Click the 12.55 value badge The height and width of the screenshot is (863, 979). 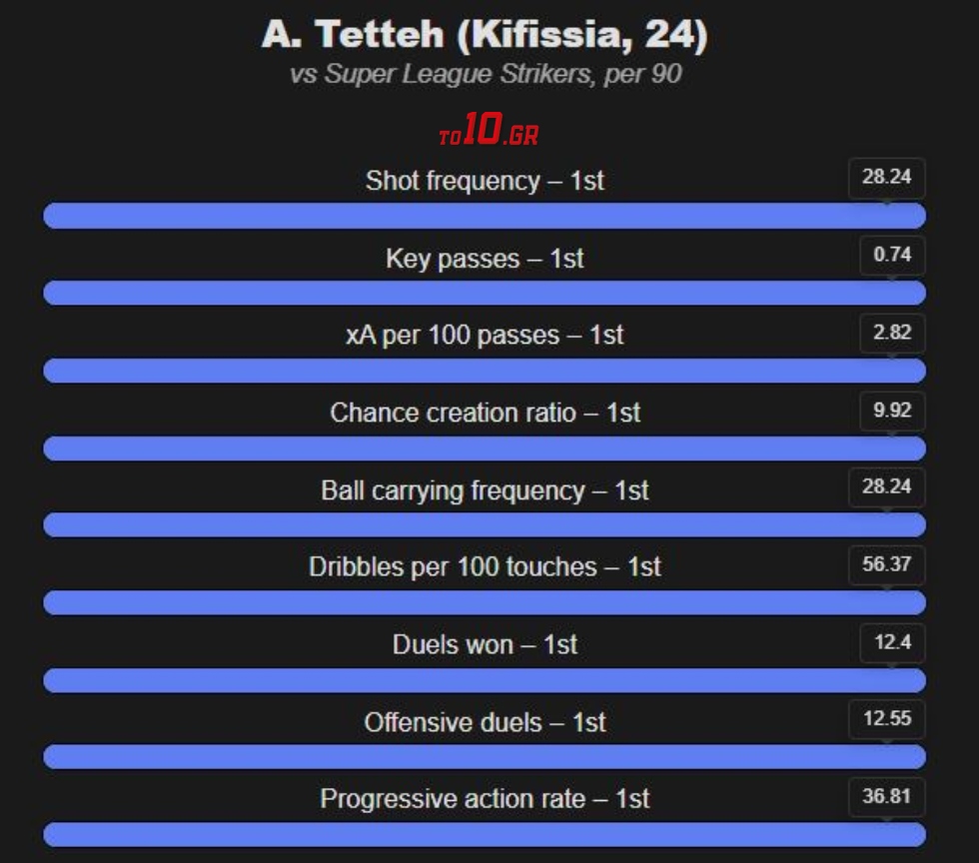coord(887,719)
